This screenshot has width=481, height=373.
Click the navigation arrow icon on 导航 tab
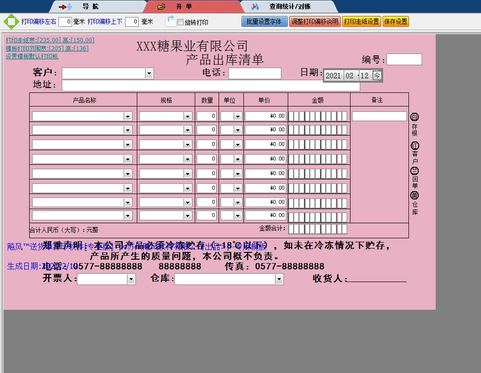click(x=63, y=6)
